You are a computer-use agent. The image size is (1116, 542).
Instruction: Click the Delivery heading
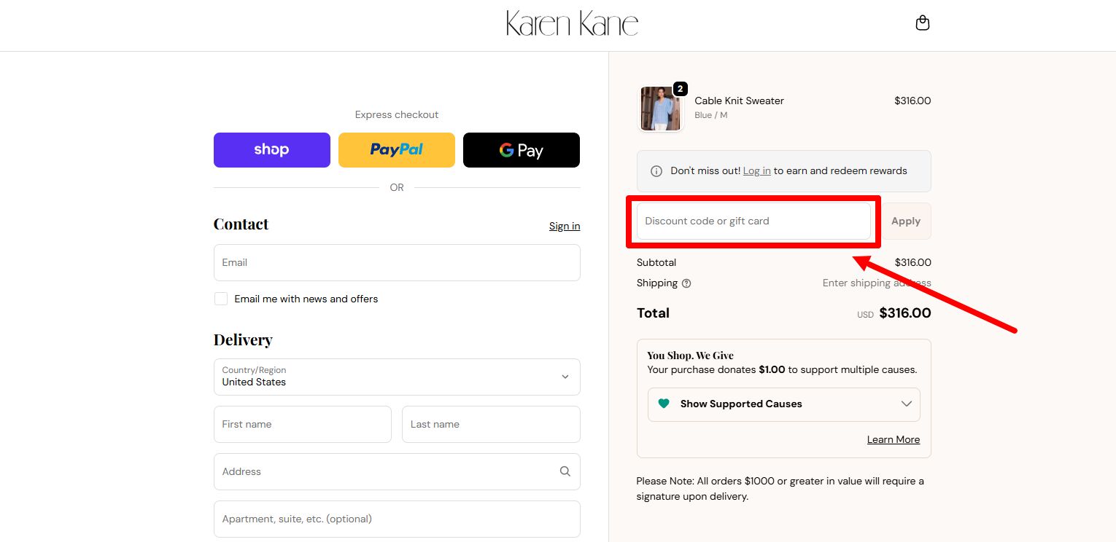243,339
